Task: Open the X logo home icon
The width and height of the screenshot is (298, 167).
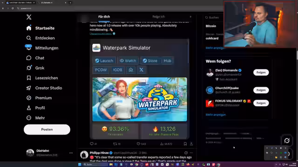Action: pyautogui.click(x=29, y=17)
